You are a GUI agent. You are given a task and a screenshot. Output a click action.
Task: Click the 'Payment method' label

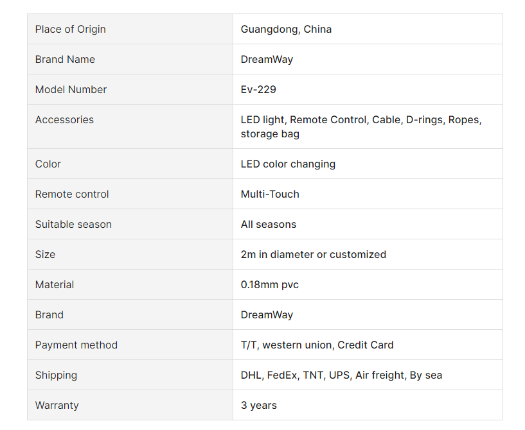pos(76,345)
